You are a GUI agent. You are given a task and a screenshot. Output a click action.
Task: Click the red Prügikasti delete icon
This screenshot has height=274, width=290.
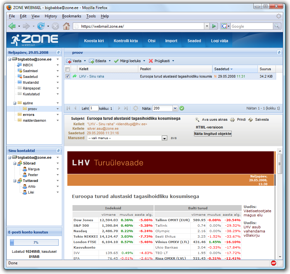(151, 61)
